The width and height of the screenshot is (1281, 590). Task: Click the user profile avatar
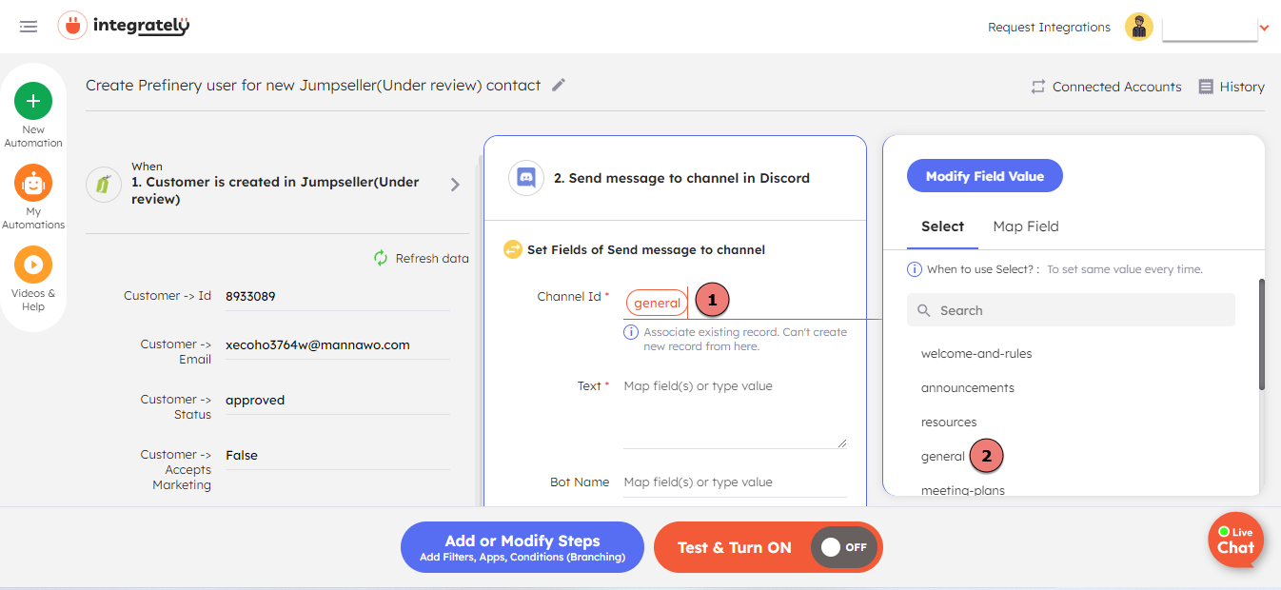point(1139,27)
